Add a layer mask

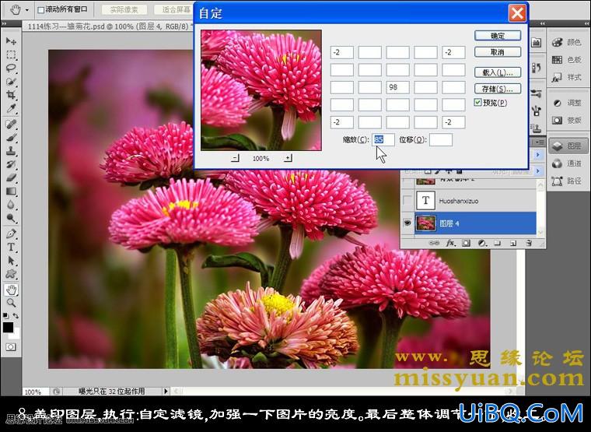(467, 244)
